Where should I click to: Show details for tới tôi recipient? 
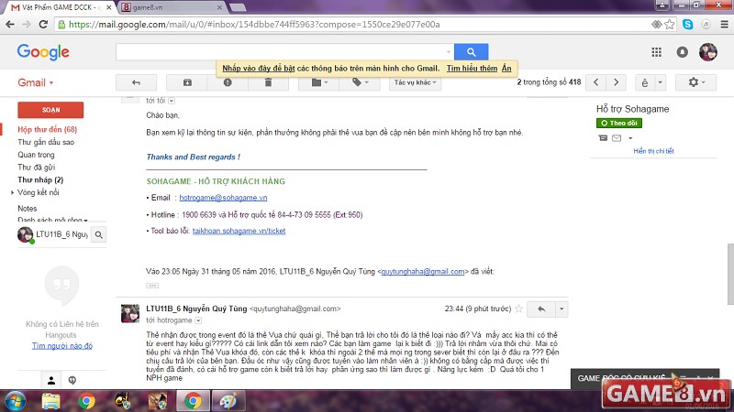coord(172,101)
